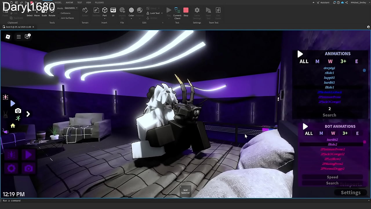Open Game Settings gear icon
The height and width of the screenshot is (209, 371).
pyautogui.click(x=197, y=10)
